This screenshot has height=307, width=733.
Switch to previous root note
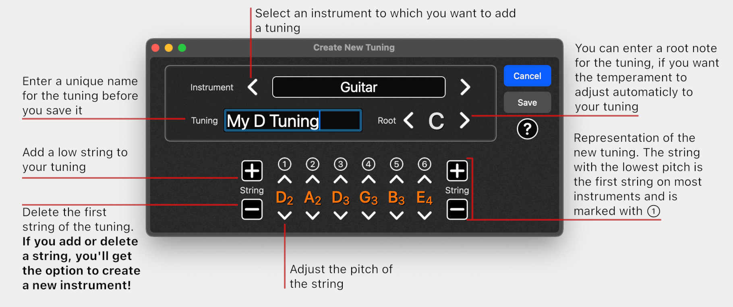point(409,121)
